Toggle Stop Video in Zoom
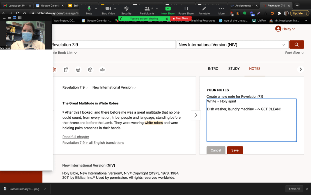 click(108, 10)
